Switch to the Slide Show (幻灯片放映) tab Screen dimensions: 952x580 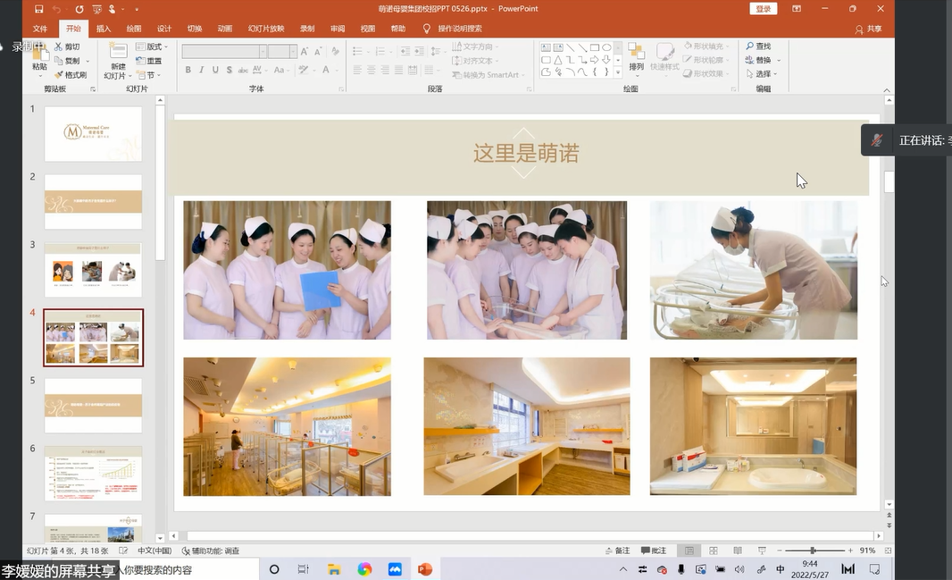coord(266,29)
